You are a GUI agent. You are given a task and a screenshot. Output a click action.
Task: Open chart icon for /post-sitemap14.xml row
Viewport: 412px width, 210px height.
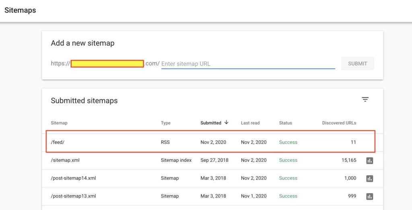pos(369,178)
